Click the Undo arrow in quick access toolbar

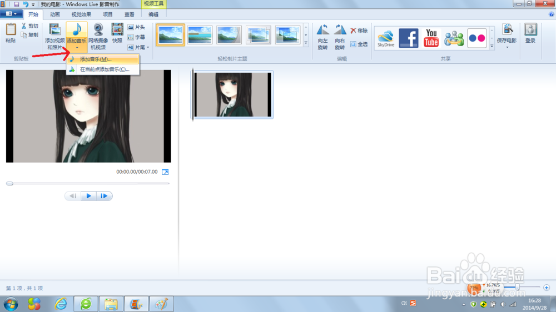coord(26,4)
